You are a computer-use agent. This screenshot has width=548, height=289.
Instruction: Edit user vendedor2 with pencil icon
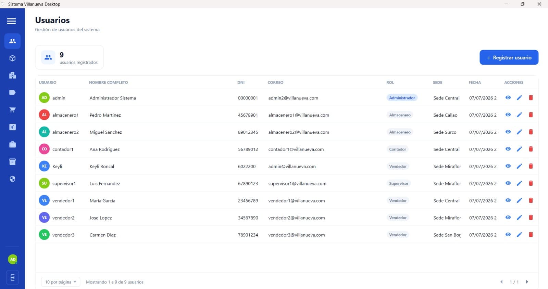click(519, 218)
